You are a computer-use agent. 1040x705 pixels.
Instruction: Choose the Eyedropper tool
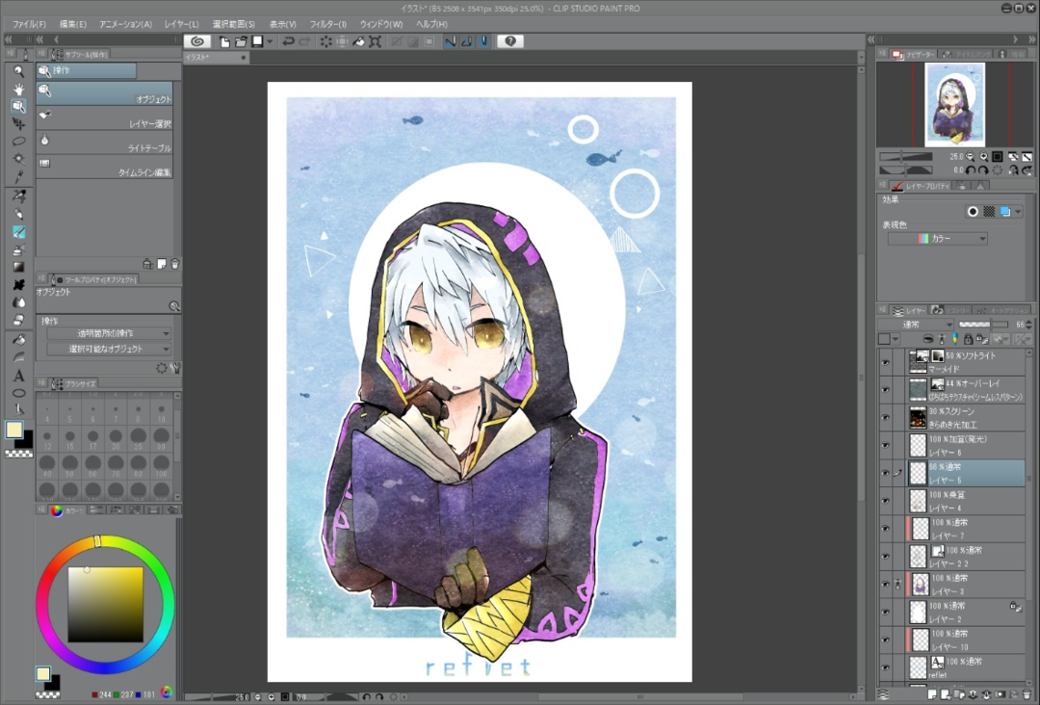pos(18,177)
